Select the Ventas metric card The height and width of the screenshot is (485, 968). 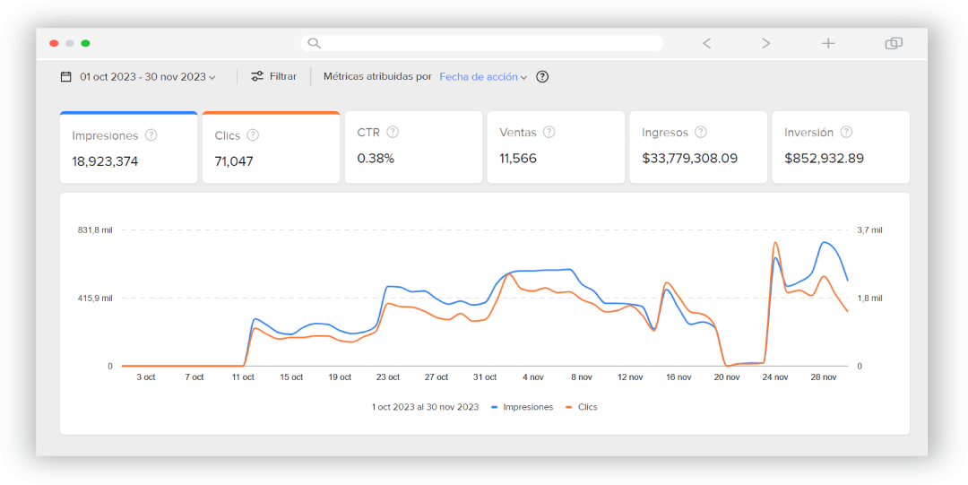tap(556, 148)
